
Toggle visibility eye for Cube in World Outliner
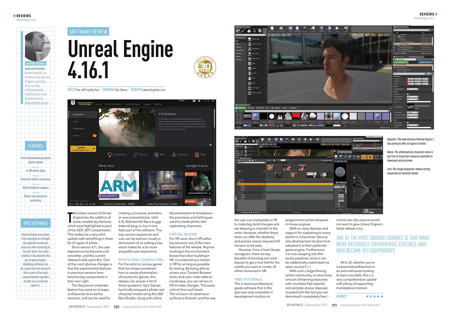(394, 38)
